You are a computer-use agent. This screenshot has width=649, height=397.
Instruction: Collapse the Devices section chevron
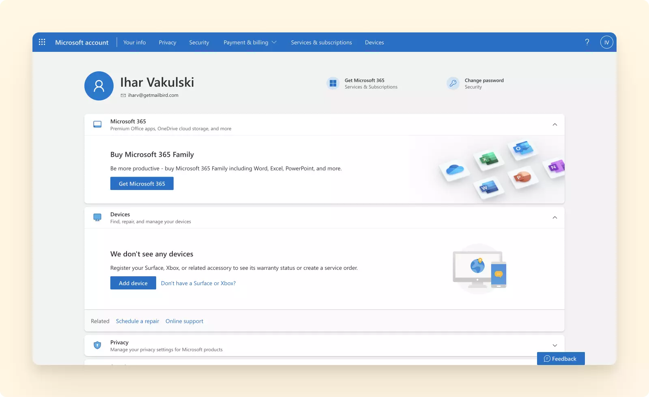pos(554,218)
